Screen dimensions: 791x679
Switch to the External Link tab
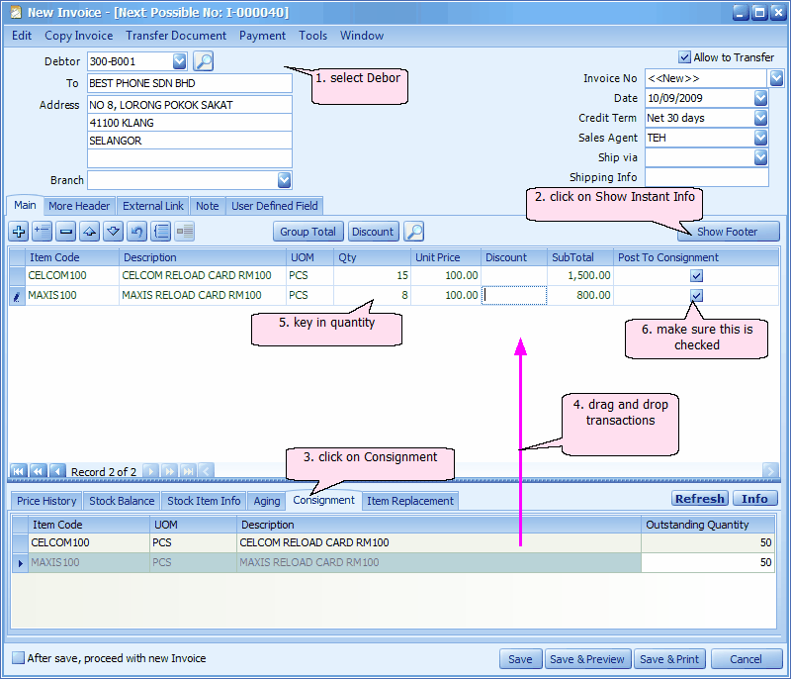coord(153,206)
